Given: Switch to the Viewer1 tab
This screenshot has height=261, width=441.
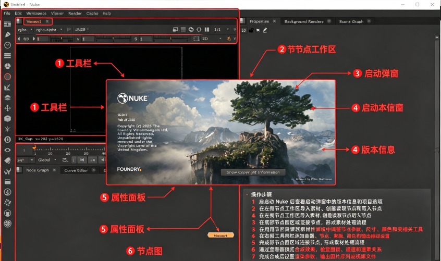Looking at the screenshot, I should (34, 21).
